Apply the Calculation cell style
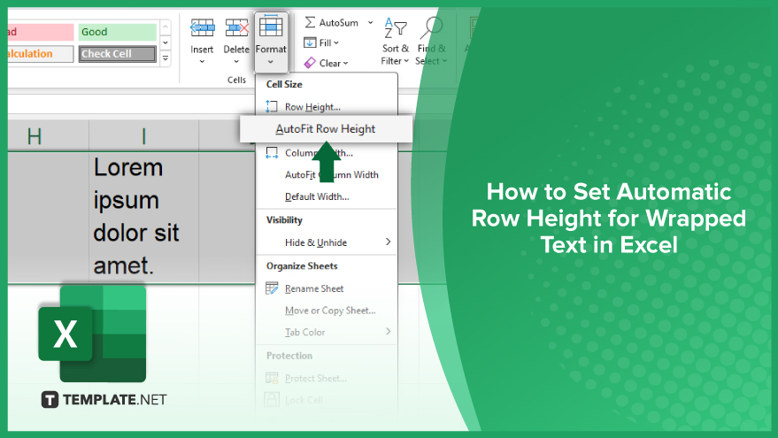 pyautogui.click(x=41, y=54)
